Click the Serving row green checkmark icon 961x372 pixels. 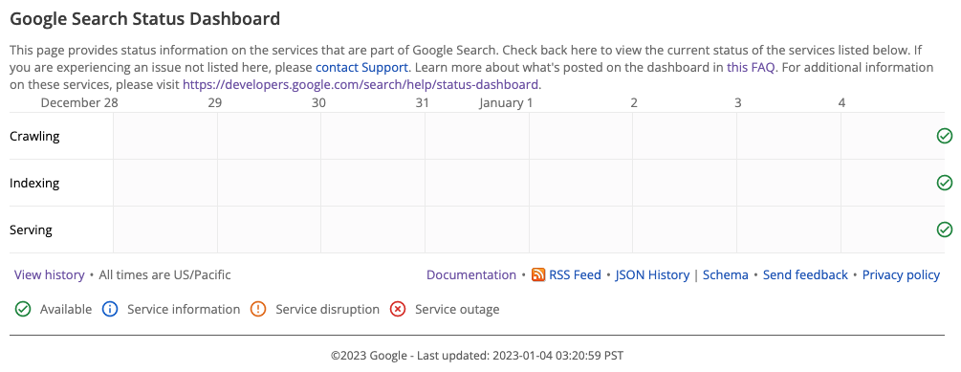tap(945, 230)
